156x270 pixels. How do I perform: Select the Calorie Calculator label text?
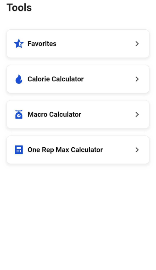coord(55,79)
